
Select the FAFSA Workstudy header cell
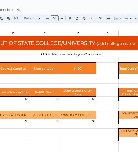coord(14,115)
